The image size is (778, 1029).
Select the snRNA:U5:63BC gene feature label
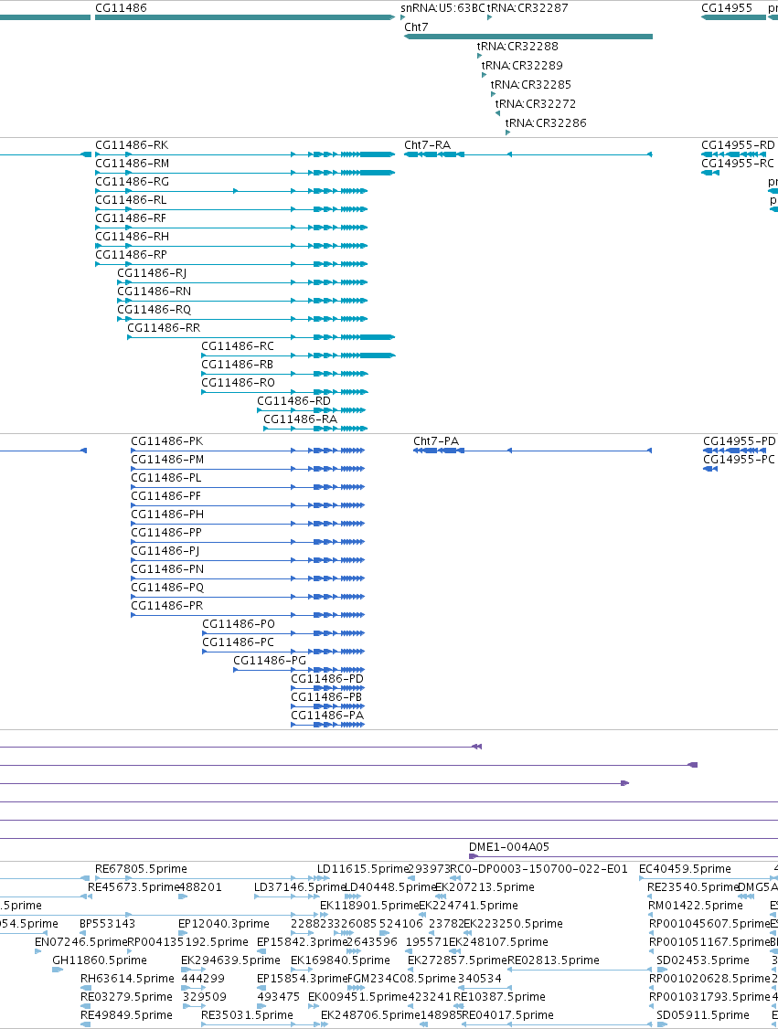pos(442,8)
